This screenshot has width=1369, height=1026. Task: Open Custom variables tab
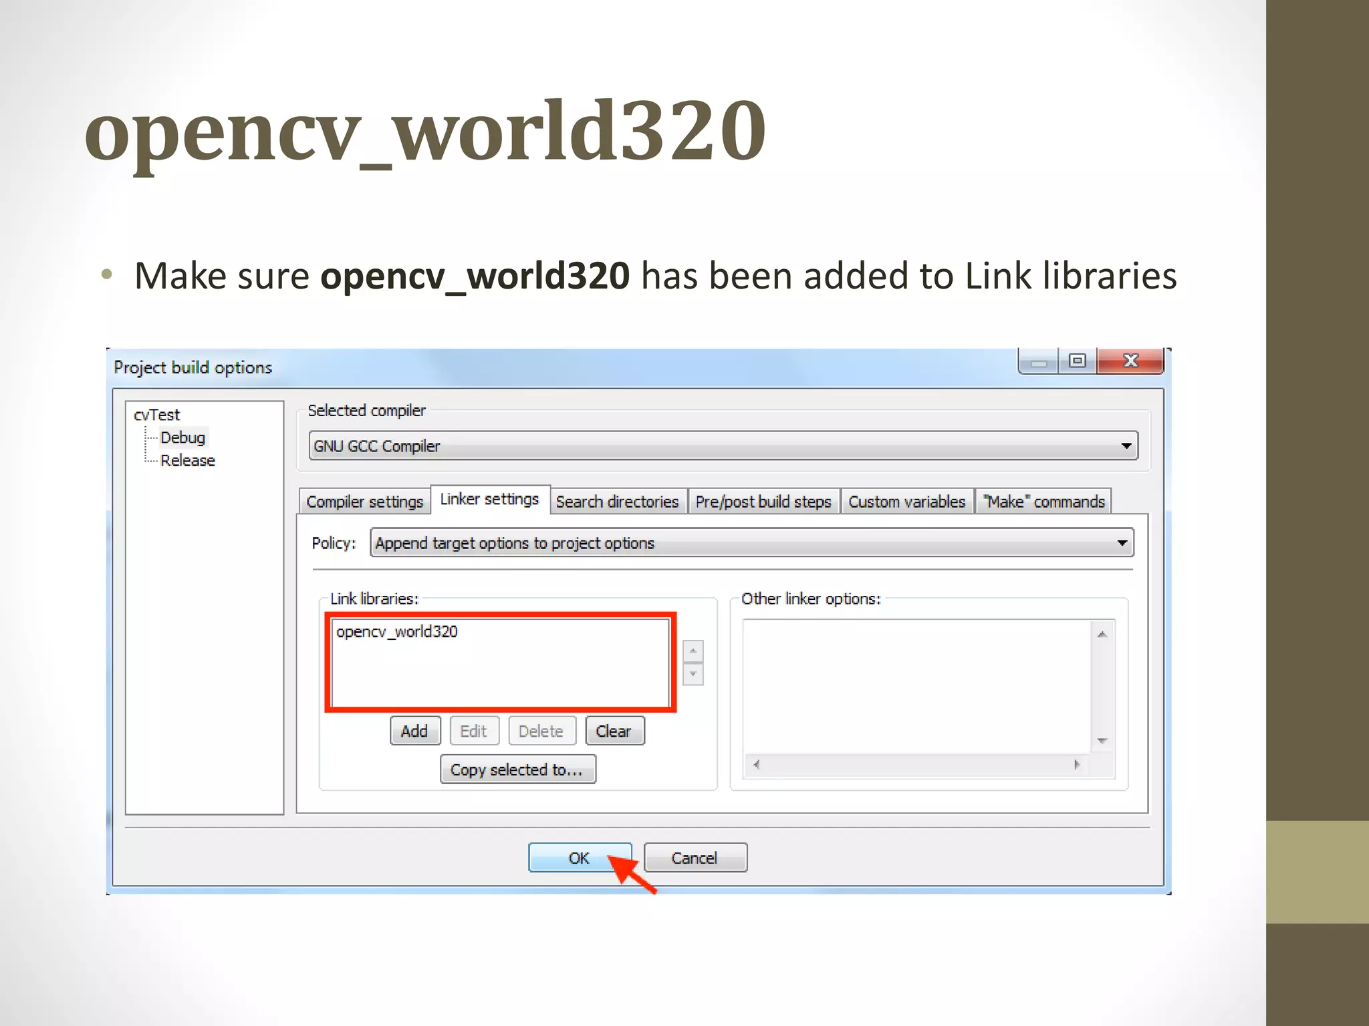[x=906, y=502]
